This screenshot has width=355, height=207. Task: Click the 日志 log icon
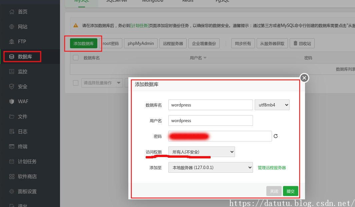pyautogui.click(x=12, y=131)
